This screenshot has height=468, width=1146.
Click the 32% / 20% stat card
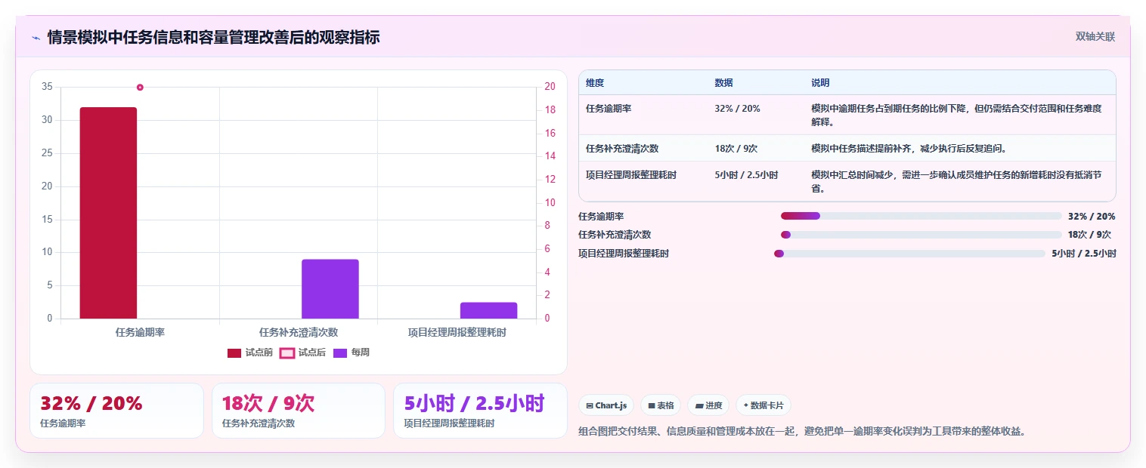(116, 411)
